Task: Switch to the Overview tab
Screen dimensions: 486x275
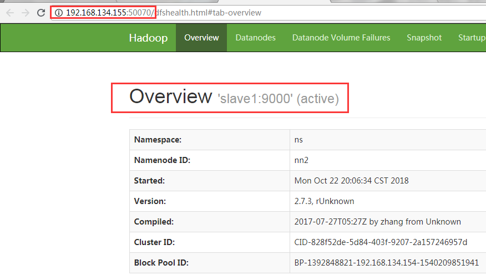Action: (201, 38)
